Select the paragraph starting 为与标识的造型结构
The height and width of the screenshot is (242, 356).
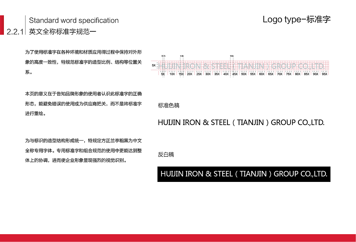pyautogui.click(x=83, y=151)
